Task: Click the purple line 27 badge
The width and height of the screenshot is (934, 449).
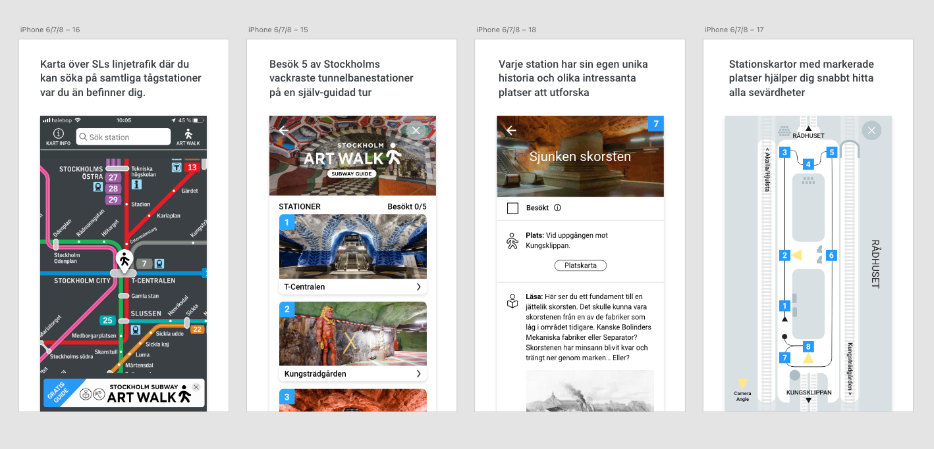Action: pyautogui.click(x=113, y=177)
